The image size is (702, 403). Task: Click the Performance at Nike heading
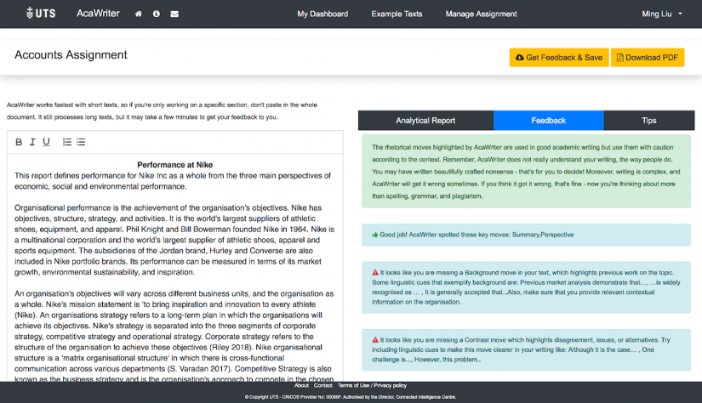[x=174, y=165]
